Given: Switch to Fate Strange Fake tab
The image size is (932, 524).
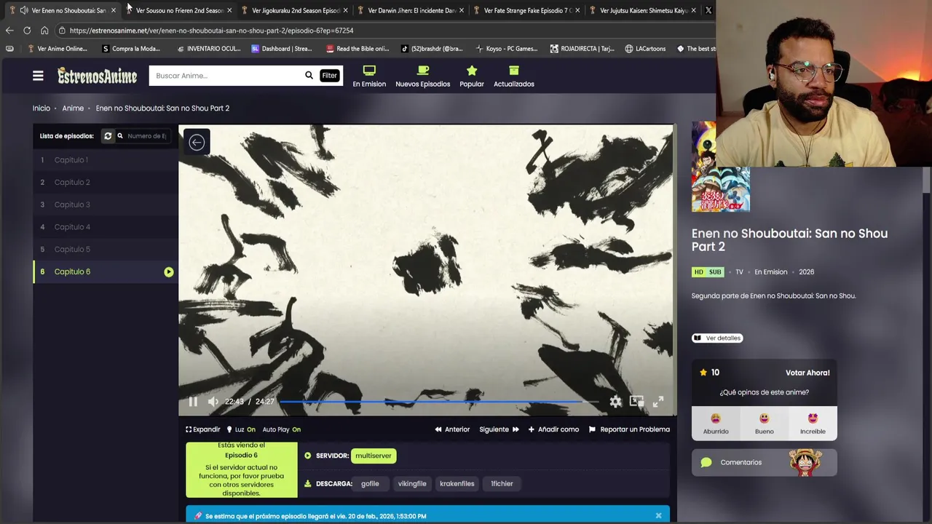Looking at the screenshot, I should click(526, 10).
